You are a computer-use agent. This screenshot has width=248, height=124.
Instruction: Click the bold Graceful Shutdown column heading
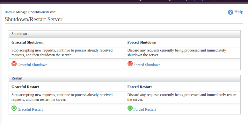27,42
